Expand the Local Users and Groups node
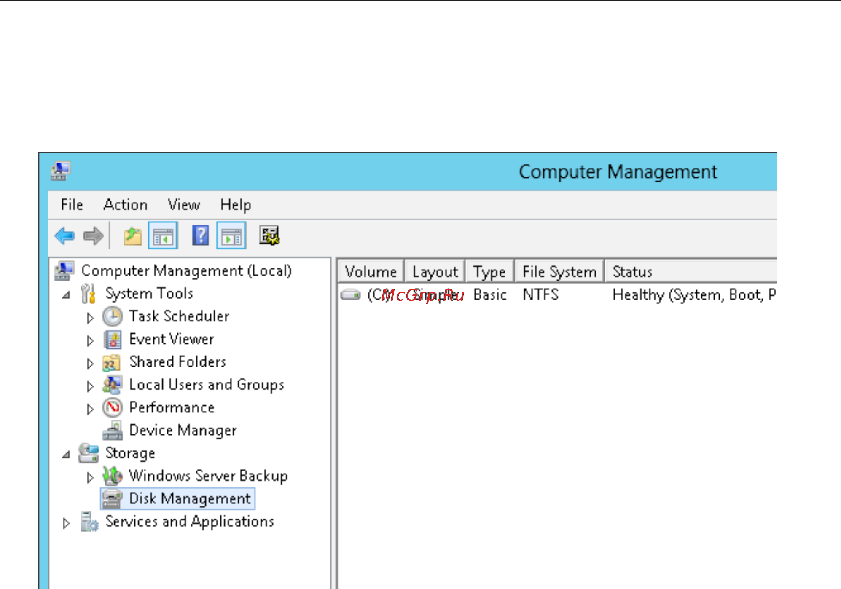841x589 pixels. 90,386
